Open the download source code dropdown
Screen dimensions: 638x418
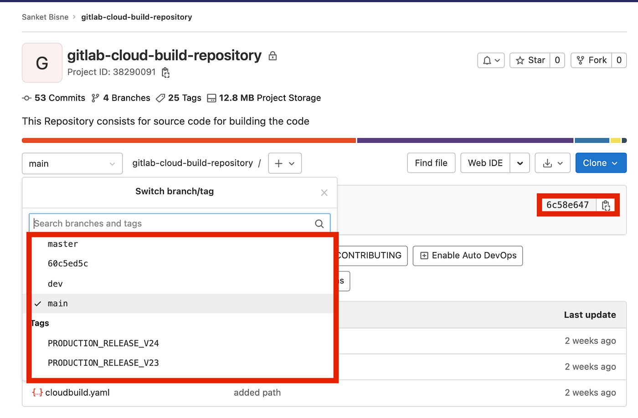553,163
